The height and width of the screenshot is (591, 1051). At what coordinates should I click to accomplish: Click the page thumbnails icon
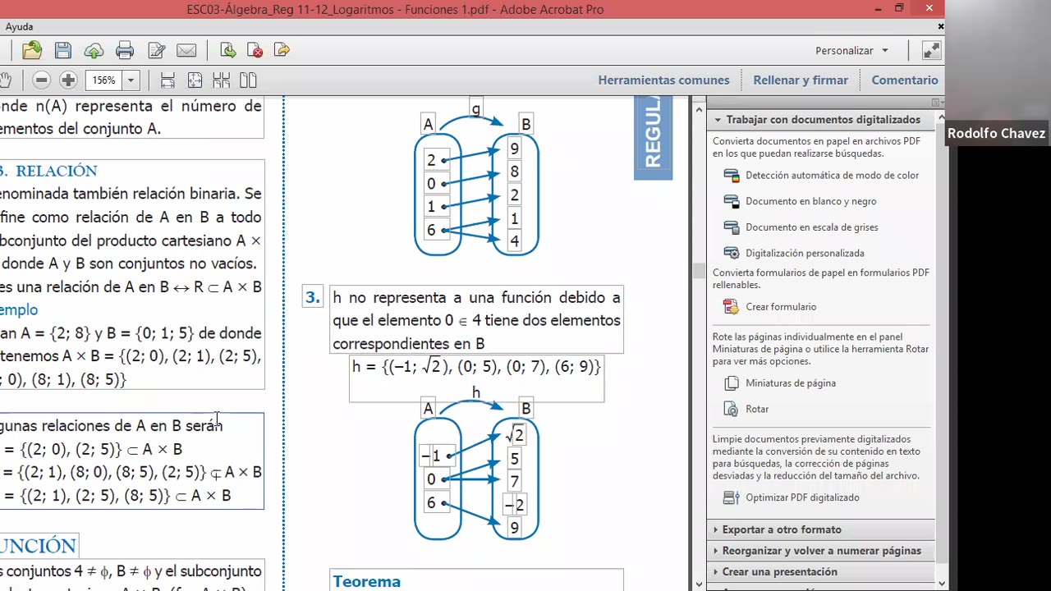(x=731, y=383)
